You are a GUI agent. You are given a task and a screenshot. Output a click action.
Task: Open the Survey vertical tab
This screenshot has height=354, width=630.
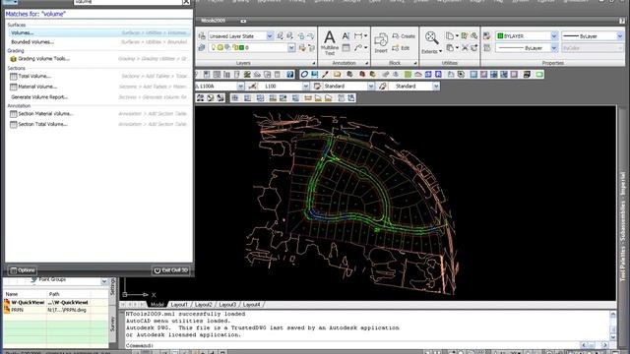pyautogui.click(x=113, y=324)
